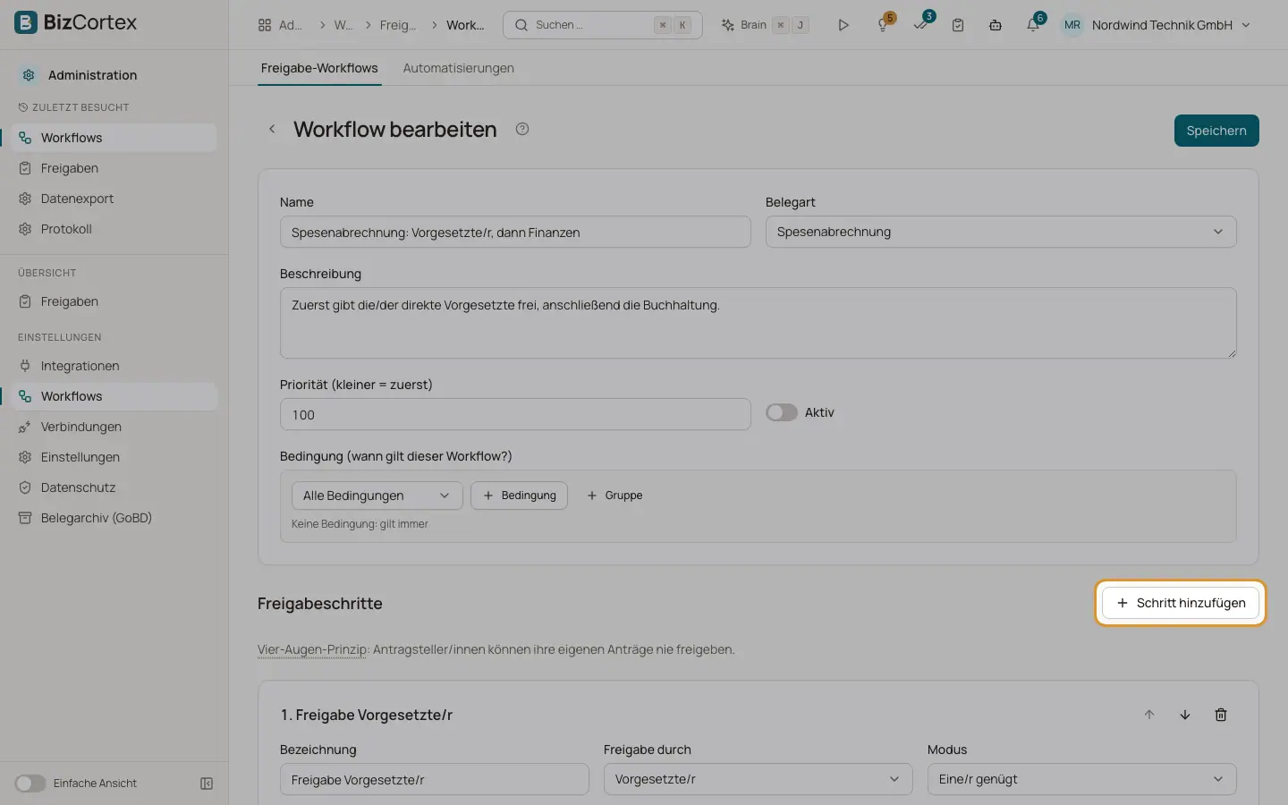This screenshot has width=1288, height=805.
Task: Collapse the sidebar with the panel icon
Action: click(x=207, y=784)
